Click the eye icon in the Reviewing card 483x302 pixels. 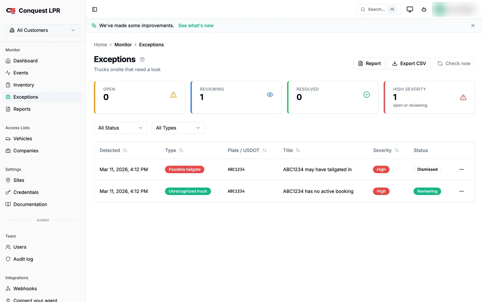(x=270, y=95)
